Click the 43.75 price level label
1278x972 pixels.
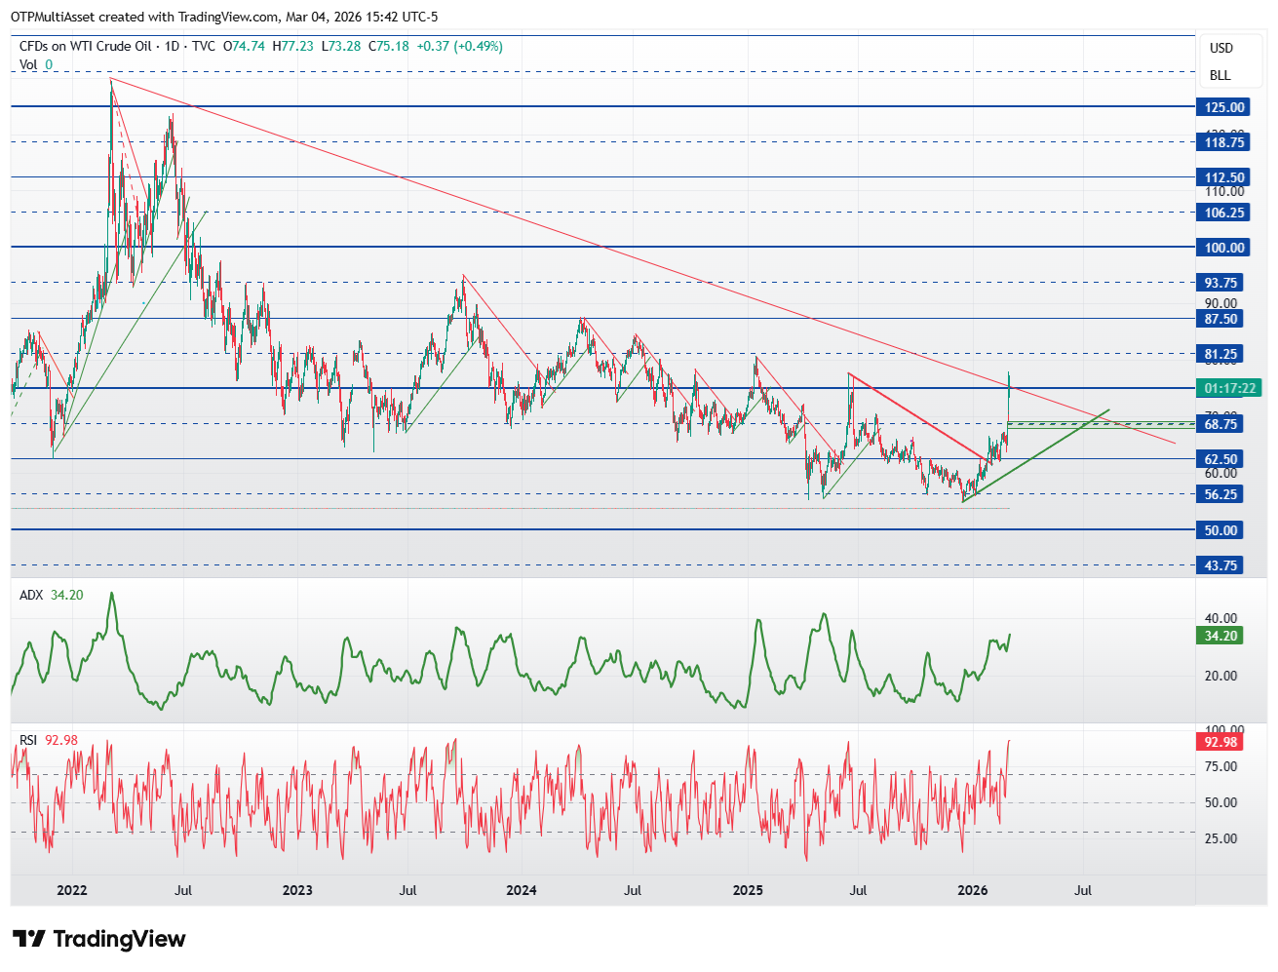point(1220,565)
